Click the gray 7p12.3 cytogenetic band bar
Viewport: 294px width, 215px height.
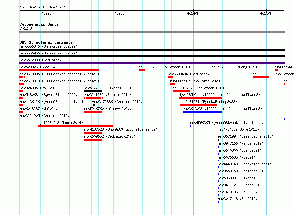pyautogui.click(x=152, y=32)
